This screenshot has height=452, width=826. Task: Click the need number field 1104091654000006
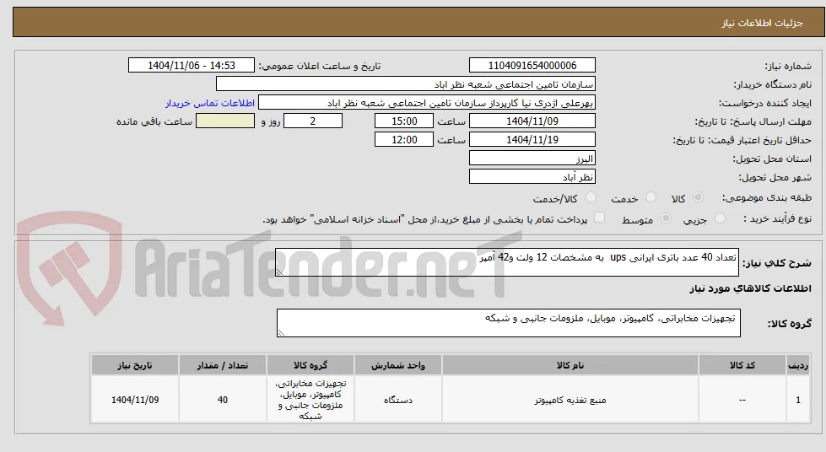tap(532, 65)
